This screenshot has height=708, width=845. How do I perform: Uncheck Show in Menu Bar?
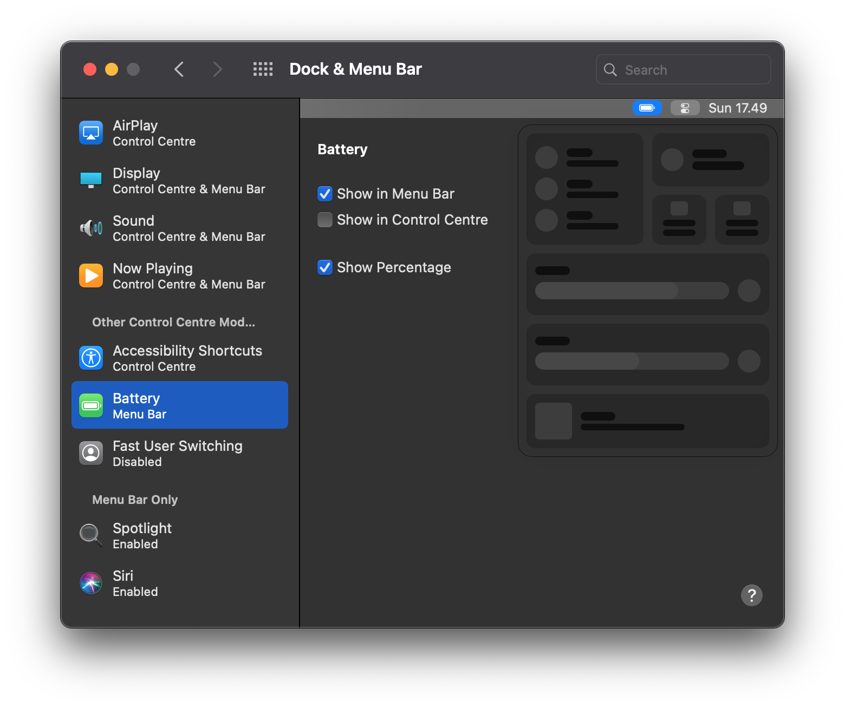coord(325,194)
